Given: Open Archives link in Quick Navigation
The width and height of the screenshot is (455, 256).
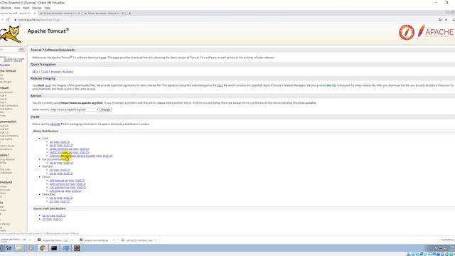Looking at the screenshot, I should point(68,72).
